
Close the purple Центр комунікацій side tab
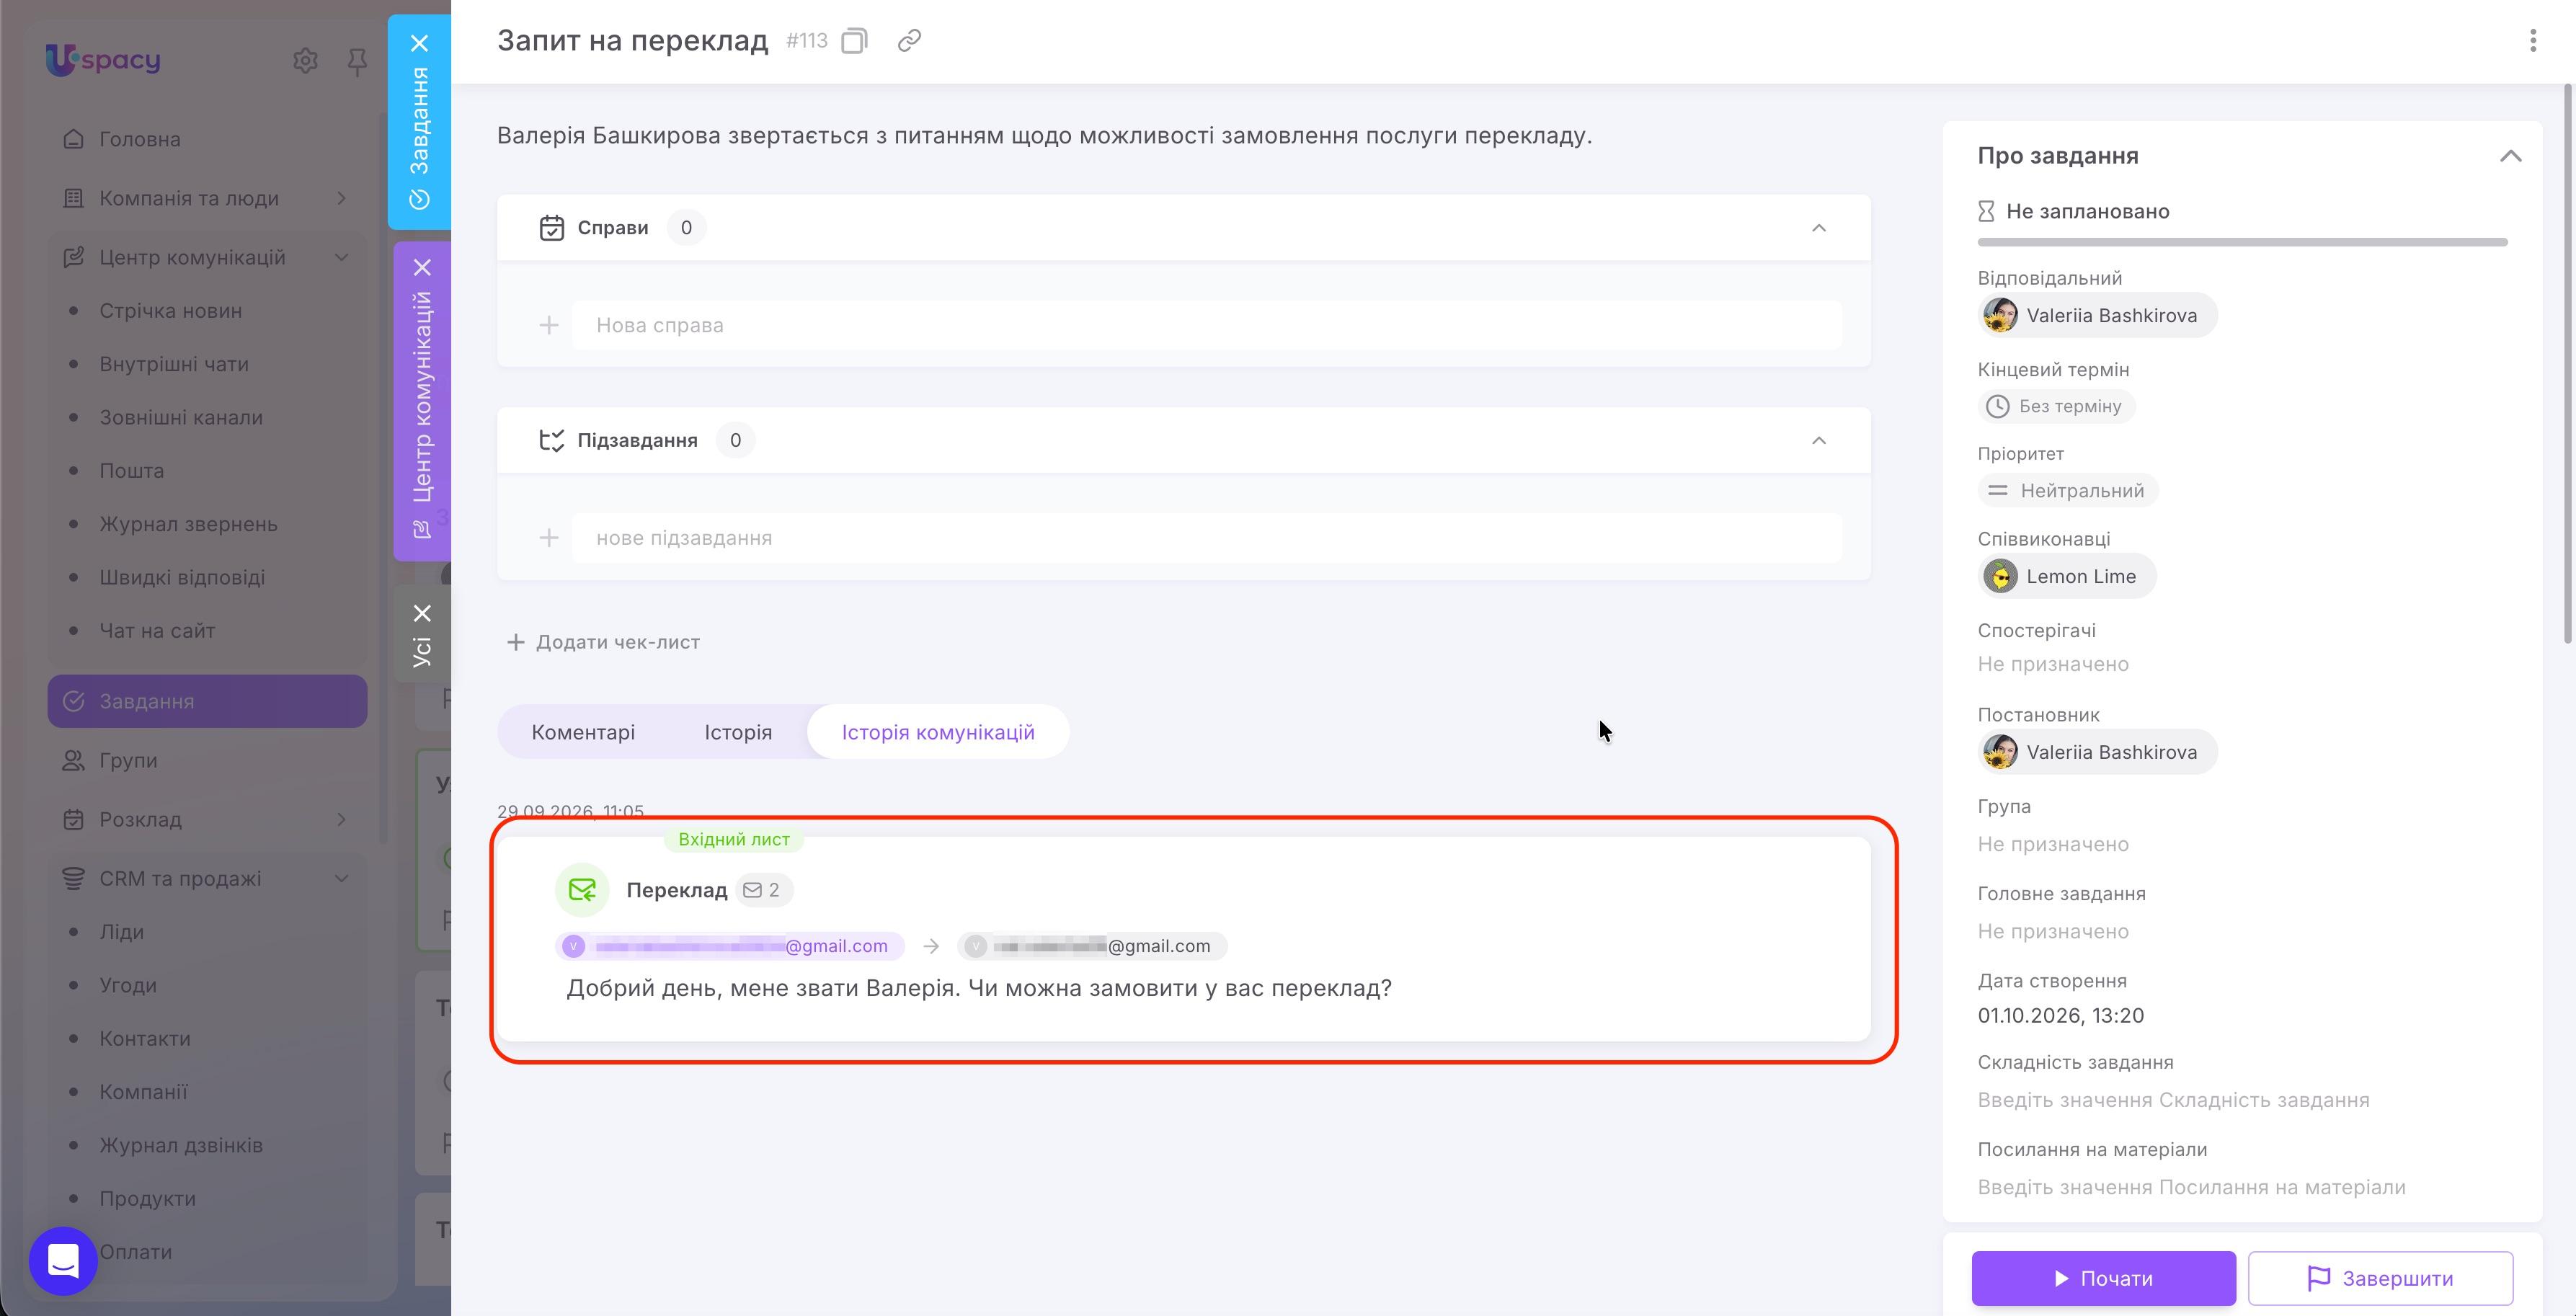tap(423, 267)
